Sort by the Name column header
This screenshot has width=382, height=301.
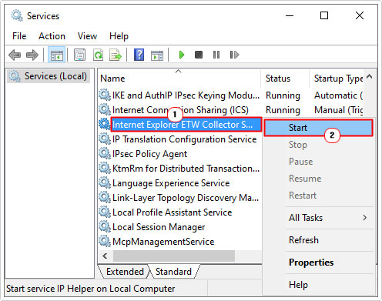click(x=179, y=79)
